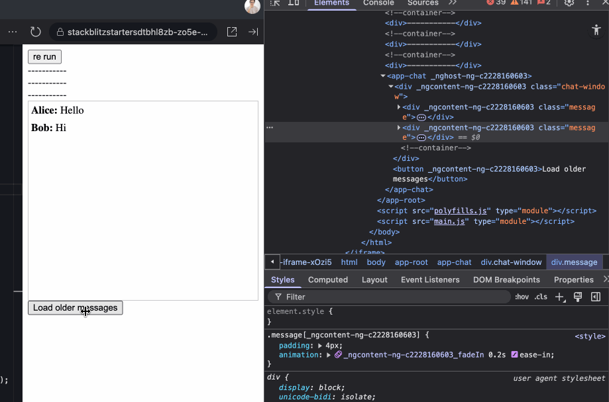Click the lock icon in preview address bar
The image size is (609, 402).
[x=60, y=32]
